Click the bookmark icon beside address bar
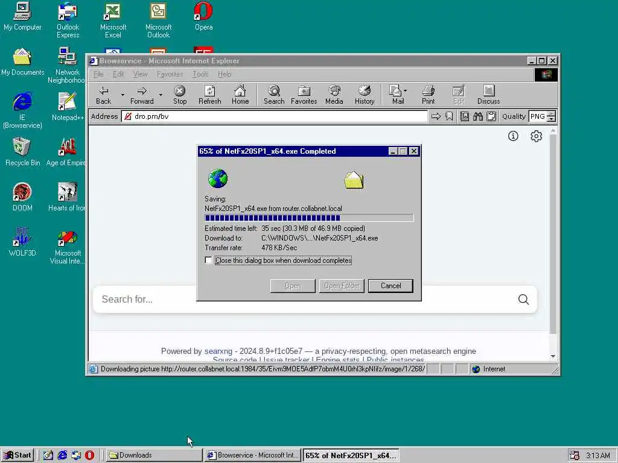This screenshot has width=618, height=463. point(449,116)
